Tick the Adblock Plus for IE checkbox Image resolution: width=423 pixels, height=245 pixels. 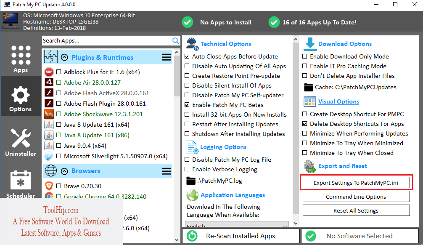click(58, 72)
